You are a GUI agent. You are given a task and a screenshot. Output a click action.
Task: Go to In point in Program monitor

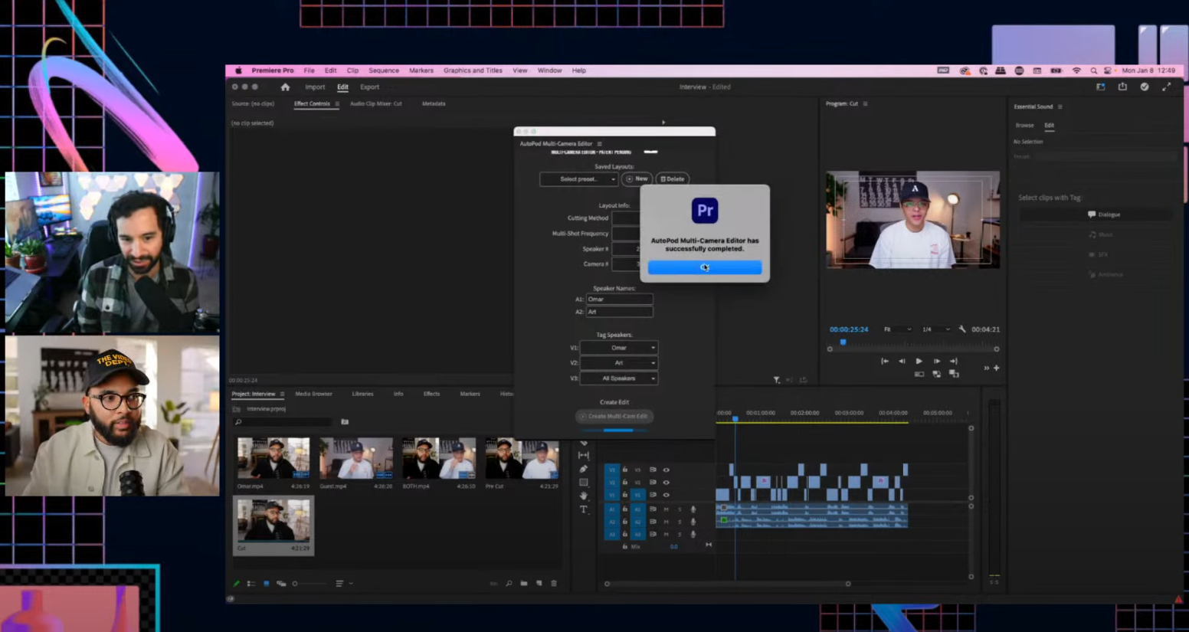pyautogui.click(x=885, y=361)
